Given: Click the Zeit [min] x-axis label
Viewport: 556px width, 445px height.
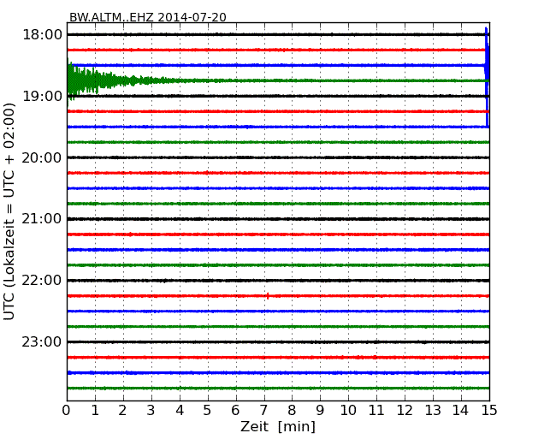Looking at the screenshot, I should pos(278,426).
